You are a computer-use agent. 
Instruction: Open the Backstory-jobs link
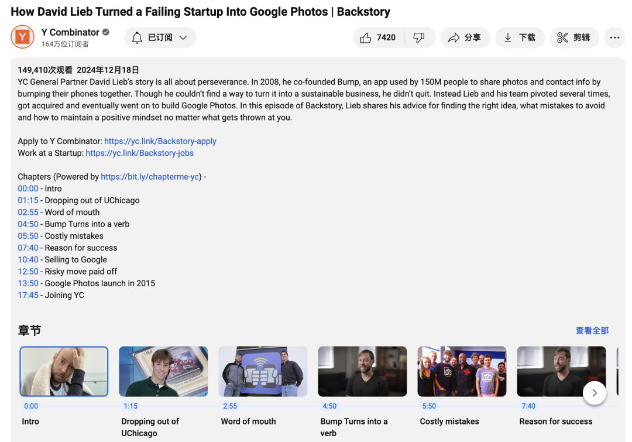point(139,153)
